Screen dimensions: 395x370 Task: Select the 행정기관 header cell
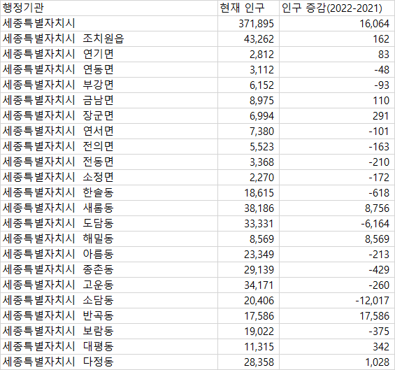coord(109,8)
